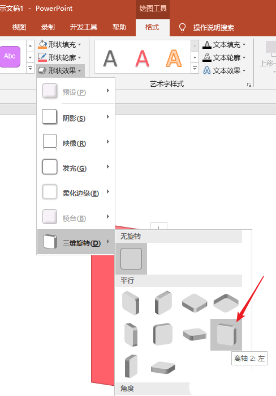Viewport: 276px width, 396px height.
Task: Expand the WordArt styles gallery More button
Action: pyautogui.click(x=195, y=69)
